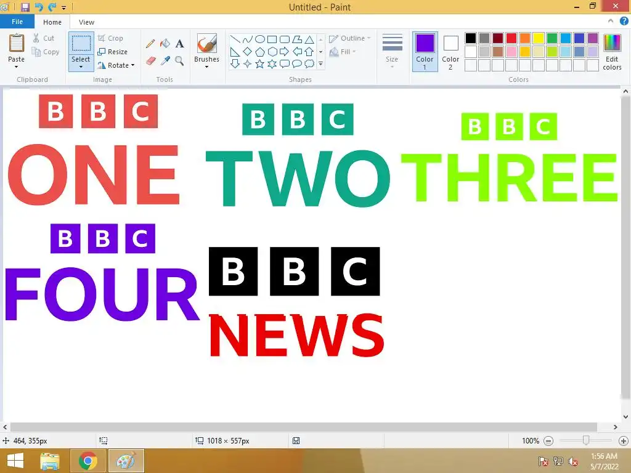Open the shape Outline dropdown
Image resolution: width=631 pixels, height=473 pixels.
350,38
